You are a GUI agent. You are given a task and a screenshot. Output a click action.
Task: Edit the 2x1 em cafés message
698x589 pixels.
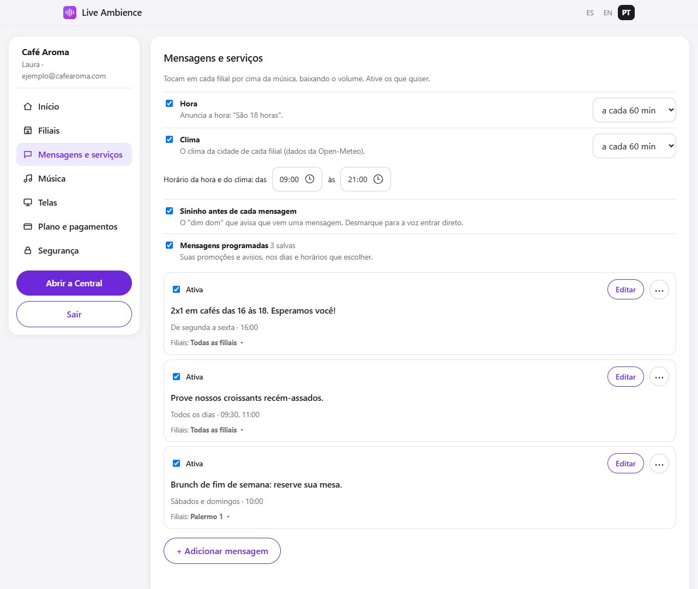[x=625, y=290]
